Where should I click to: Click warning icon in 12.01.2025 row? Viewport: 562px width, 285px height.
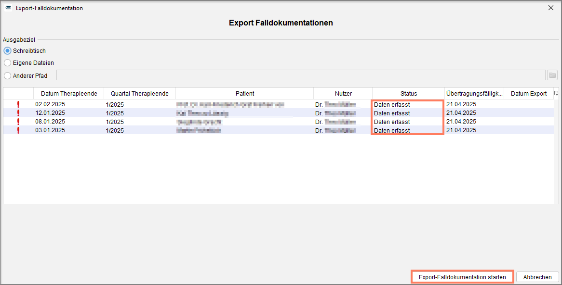[18, 113]
